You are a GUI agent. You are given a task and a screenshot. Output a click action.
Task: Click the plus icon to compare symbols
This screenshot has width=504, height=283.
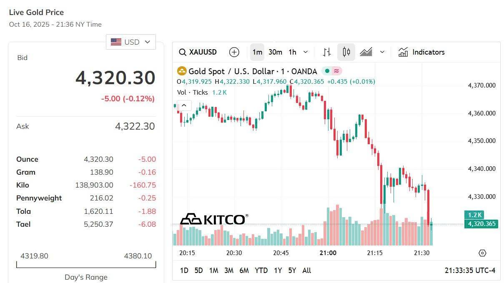(x=234, y=52)
